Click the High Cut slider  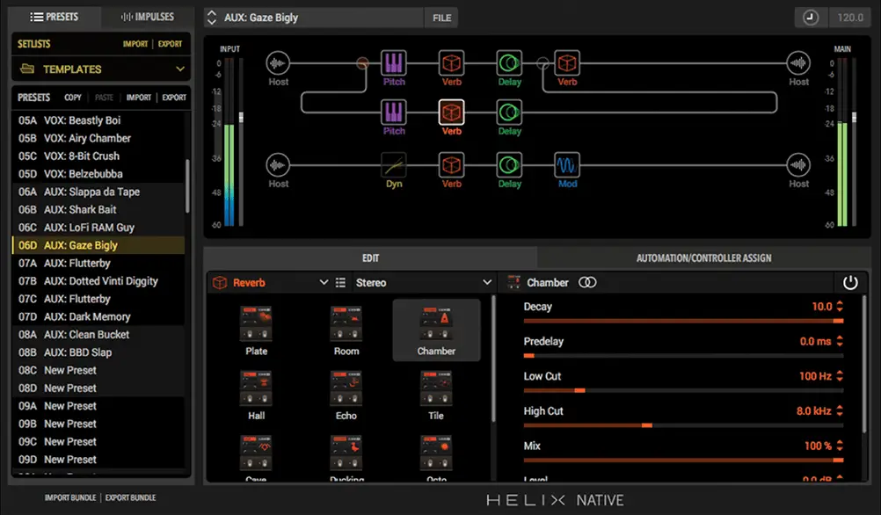683,425
